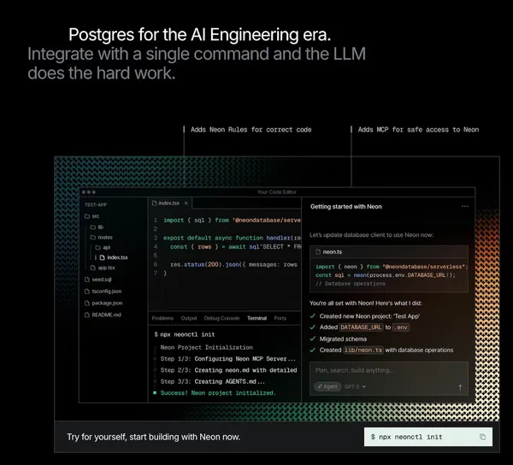Image resolution: width=513 pixels, height=465 pixels.
Task: Click 'Created new Neon project' checklist item
Action: click(x=365, y=316)
